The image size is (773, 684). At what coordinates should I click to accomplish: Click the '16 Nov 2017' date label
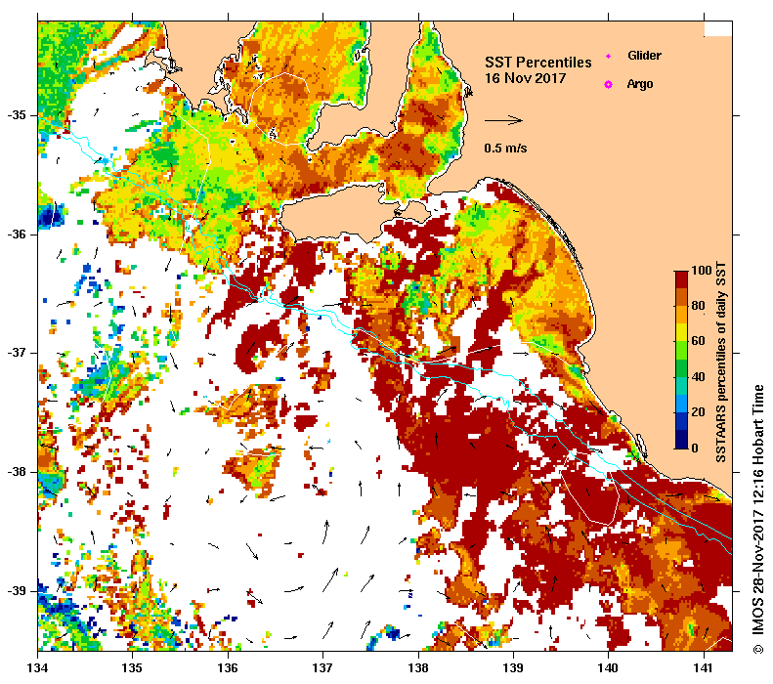525,78
